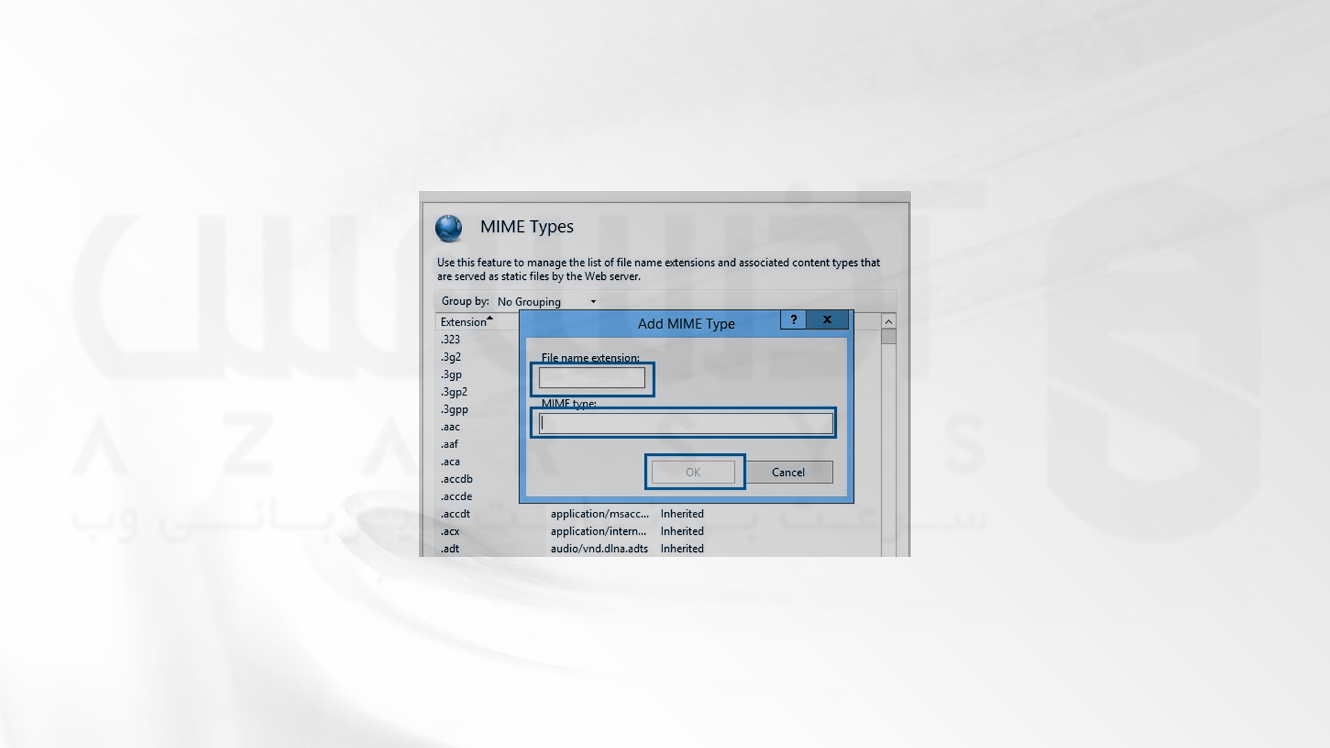1330x748 pixels.
Task: Click the OK button to confirm
Action: point(693,471)
